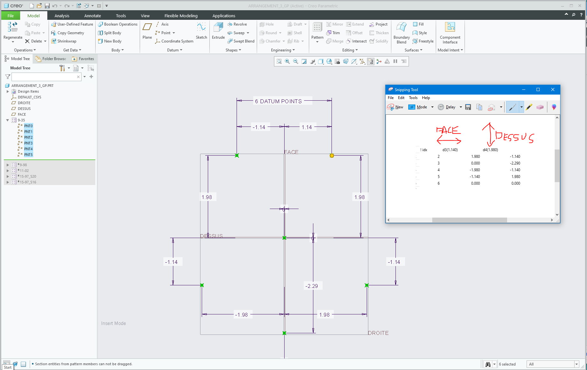Expand the Design Items tree node

tap(8, 91)
